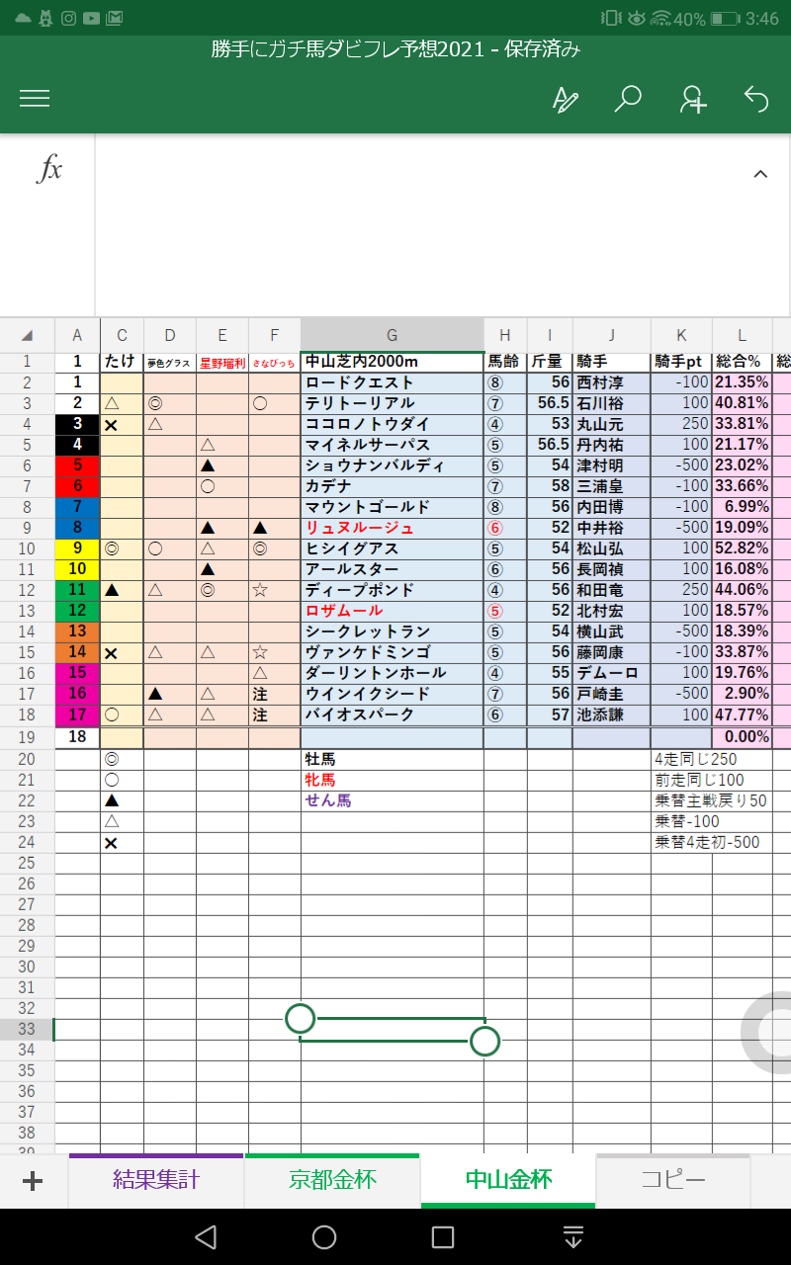Switch to 京都金杯 sheet tab
The width and height of the screenshot is (791, 1265).
332,1180
